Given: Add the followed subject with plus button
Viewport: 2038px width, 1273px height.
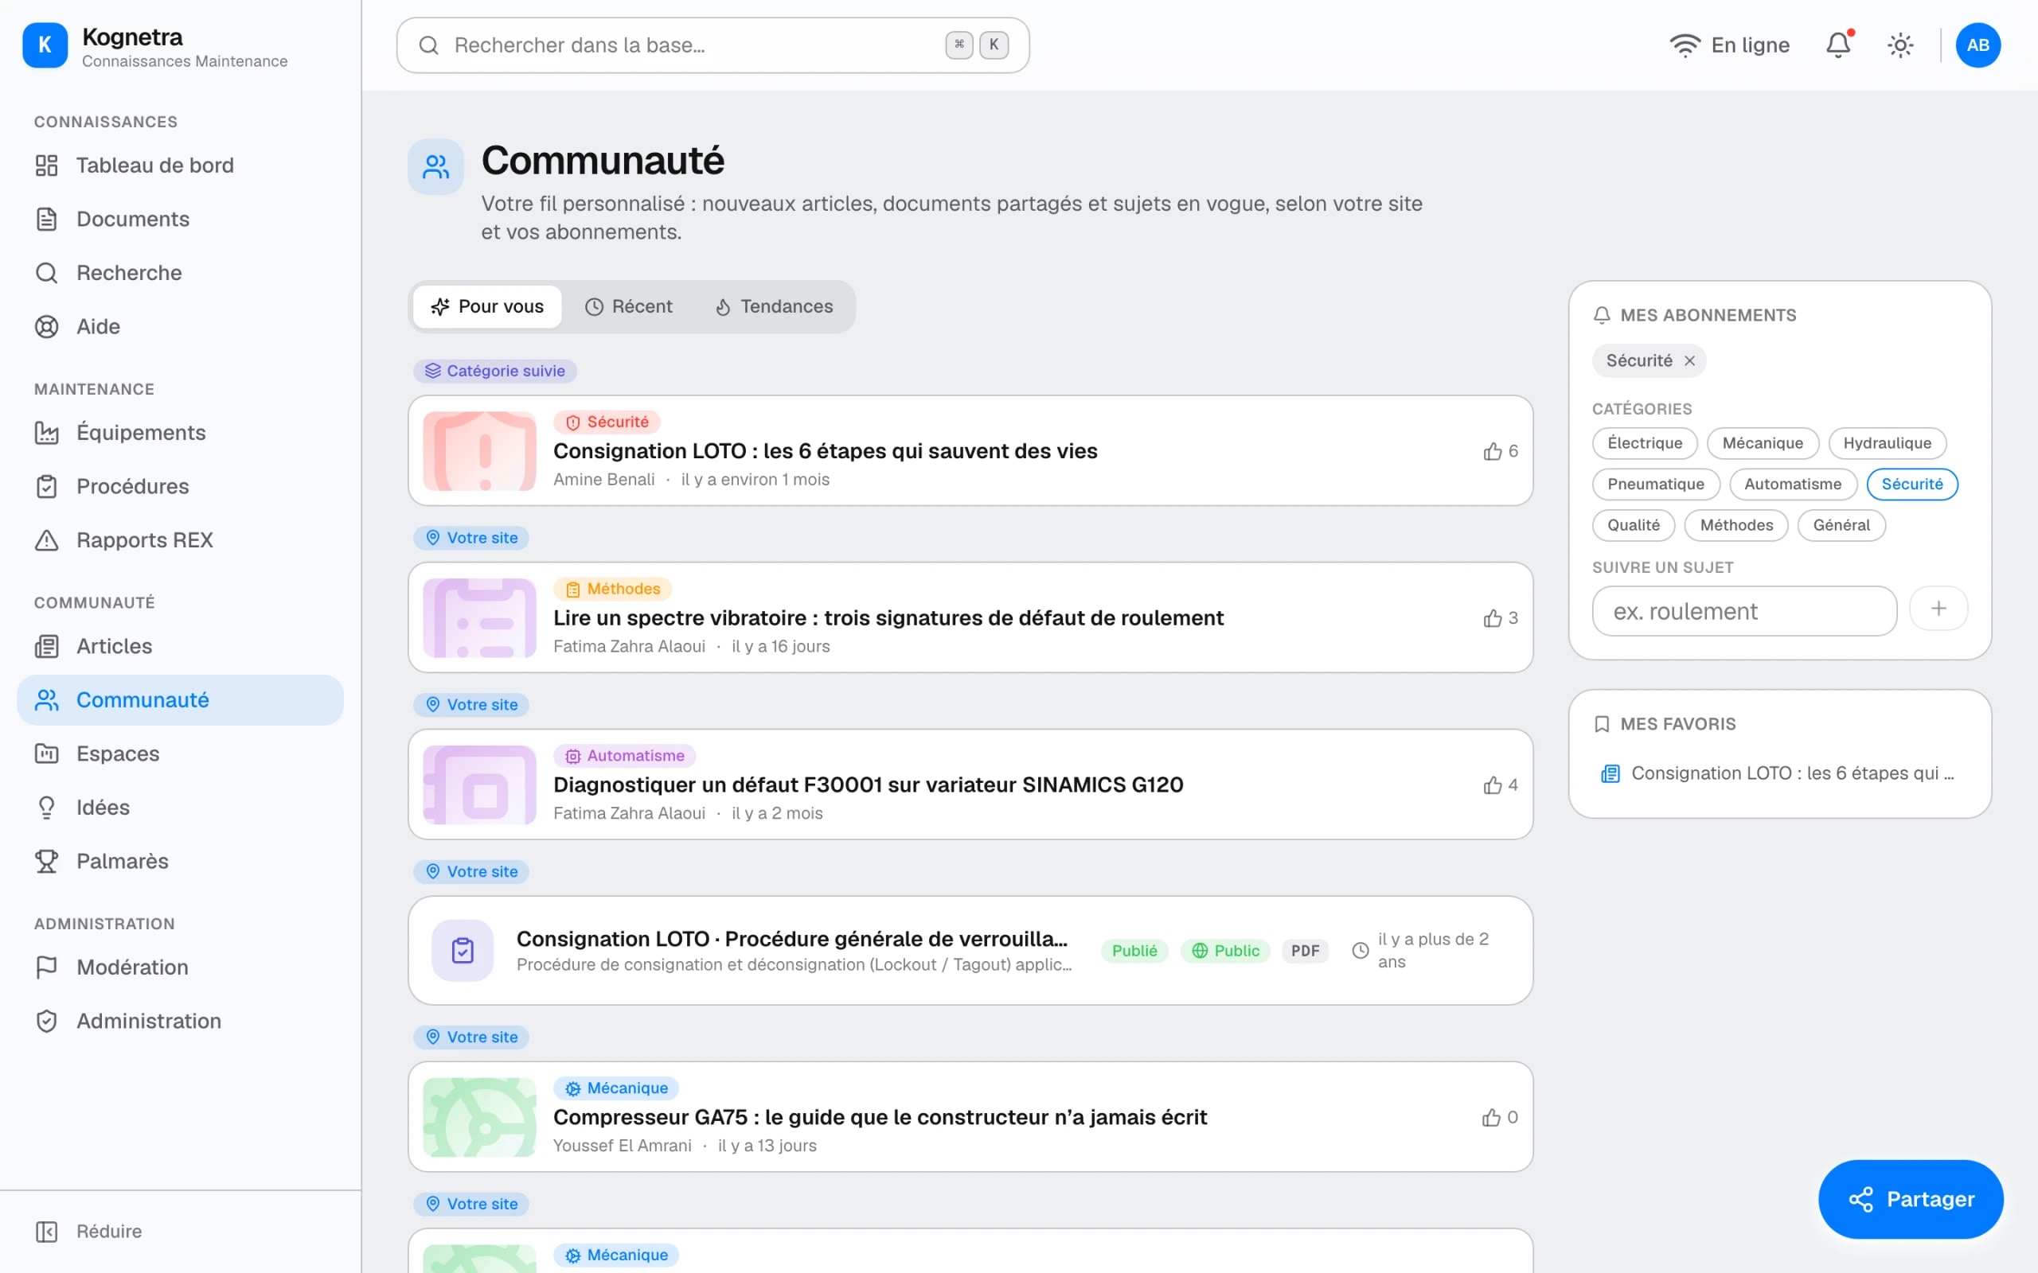Looking at the screenshot, I should click(1938, 609).
